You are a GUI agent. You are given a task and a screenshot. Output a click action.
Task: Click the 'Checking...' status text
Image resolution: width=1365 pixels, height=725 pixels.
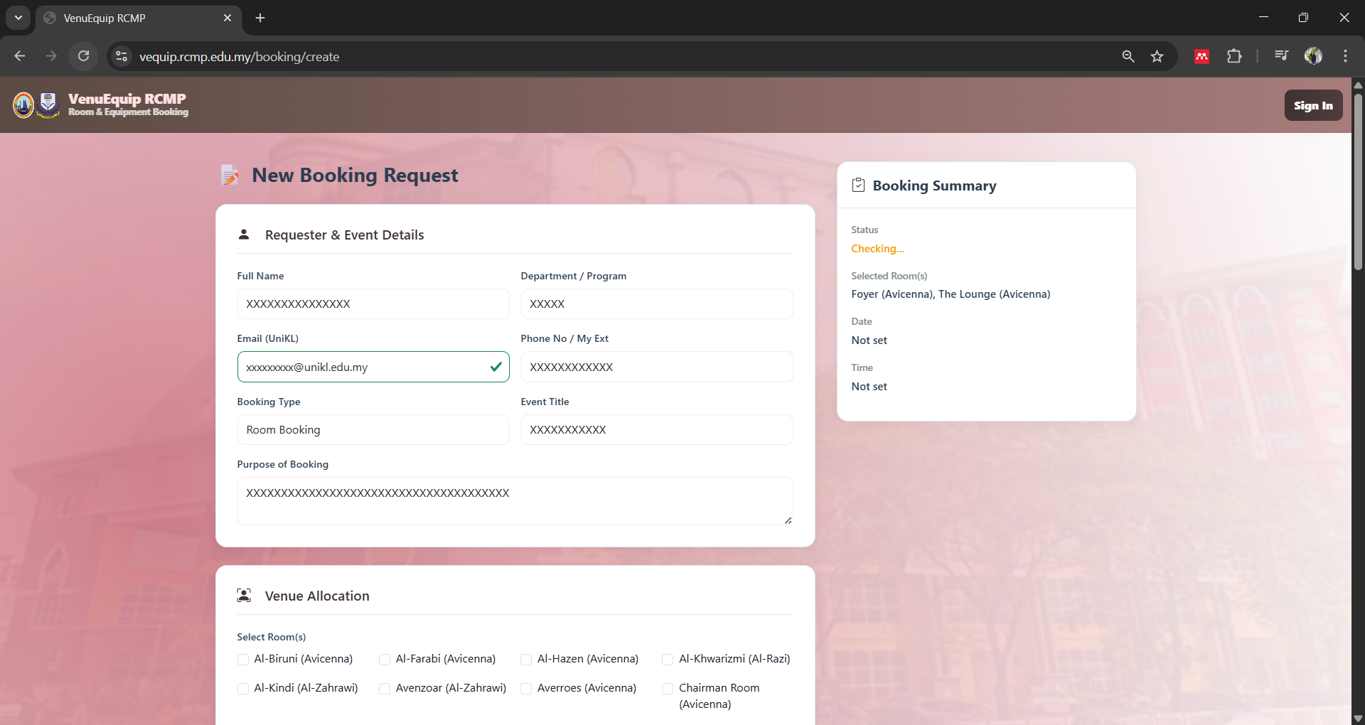(877, 249)
